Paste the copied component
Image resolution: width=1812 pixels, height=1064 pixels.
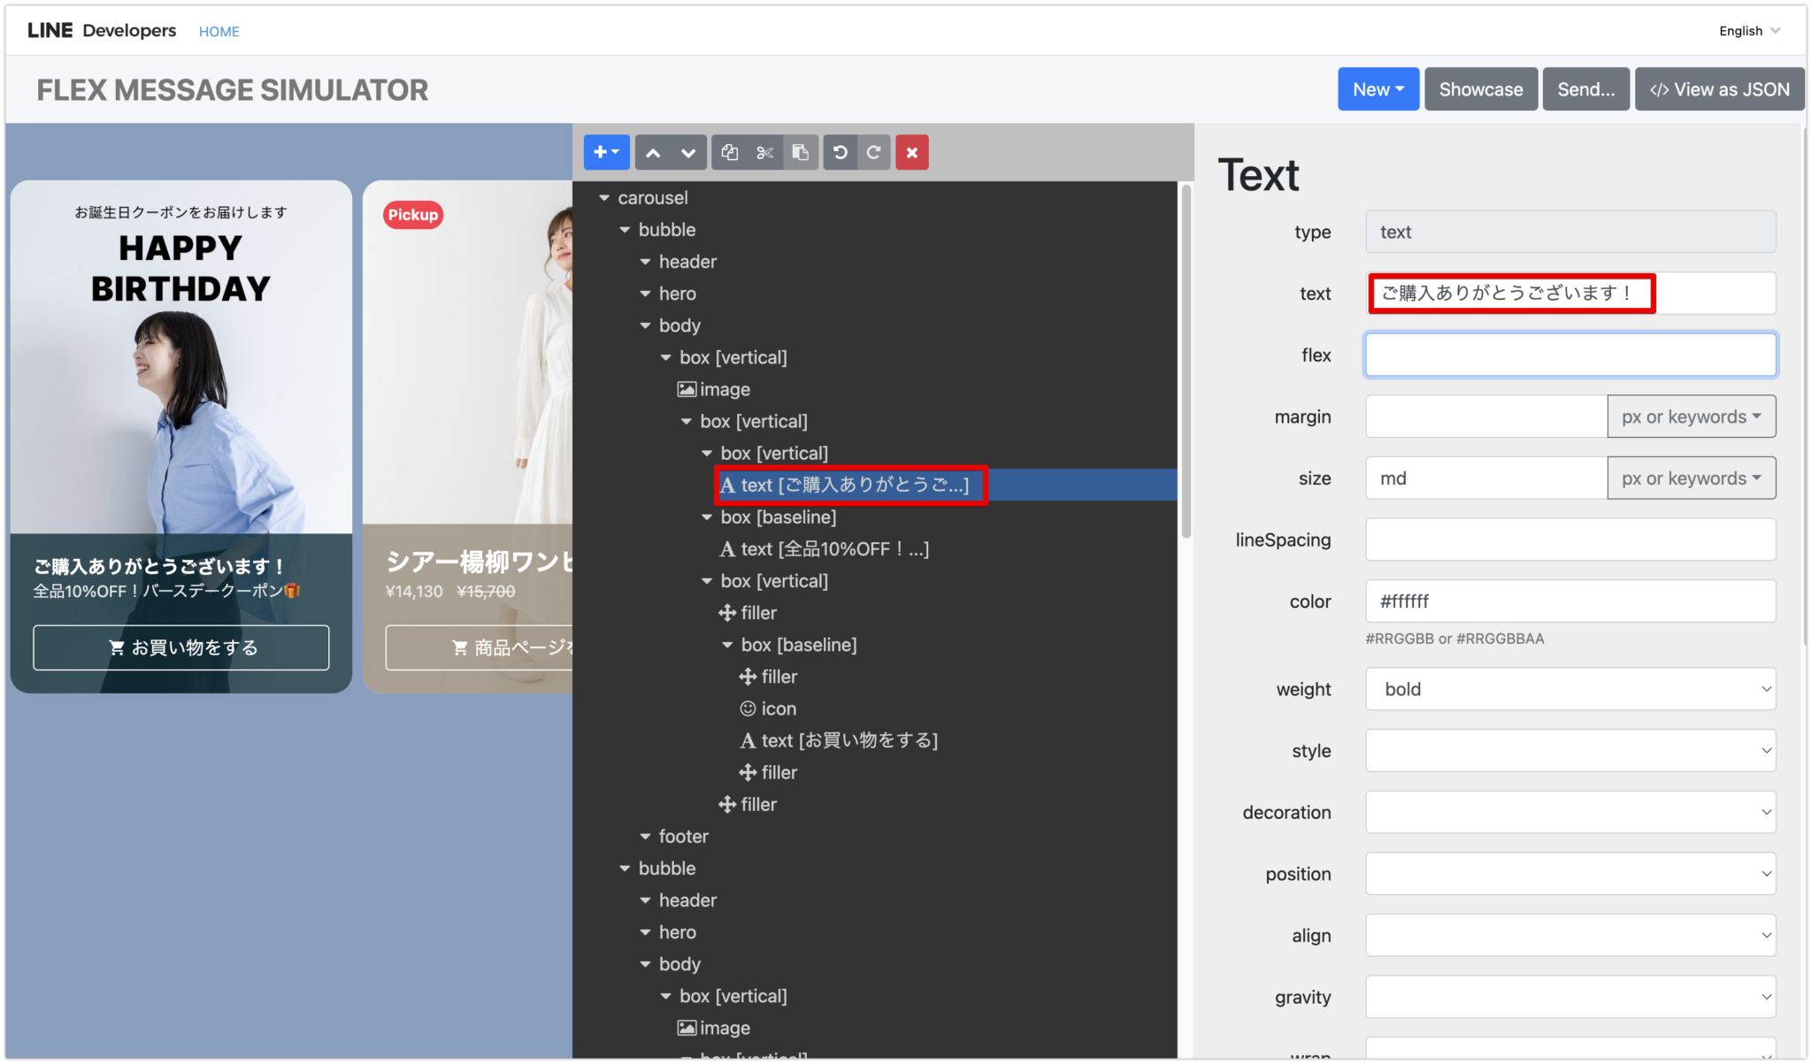click(801, 152)
